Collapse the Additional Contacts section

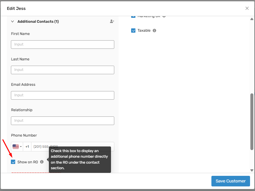click(13, 21)
